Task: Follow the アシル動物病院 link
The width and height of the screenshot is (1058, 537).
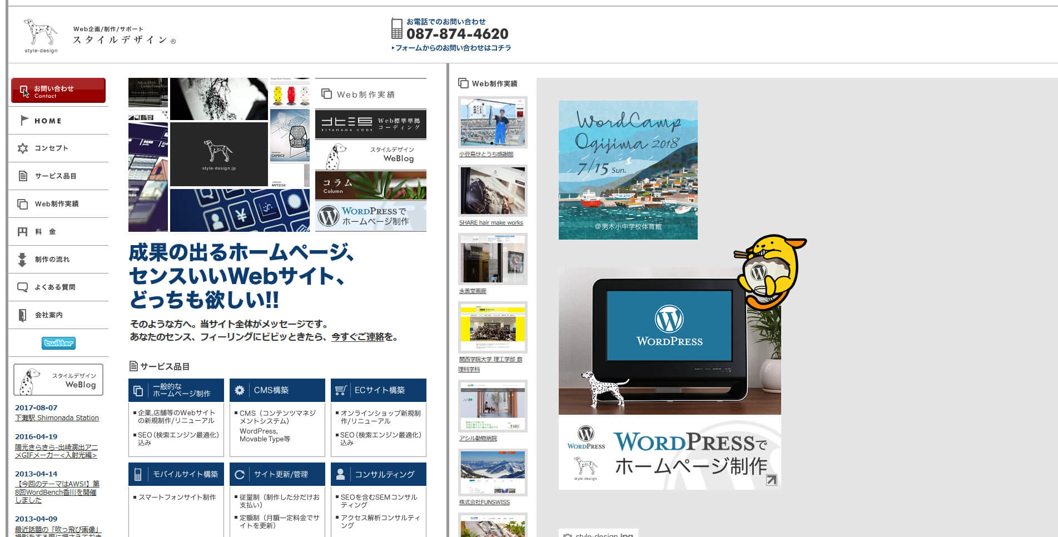Action: pyautogui.click(x=478, y=438)
